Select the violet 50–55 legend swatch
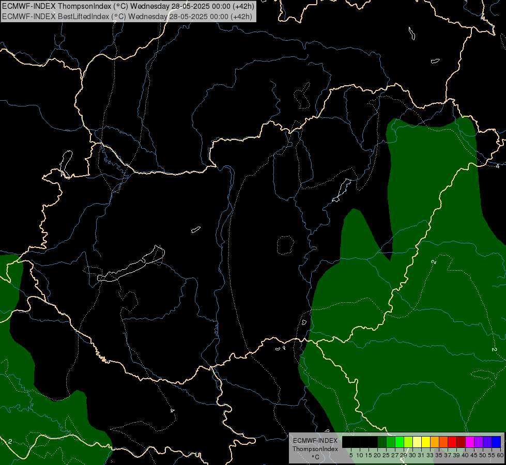This screenshot has height=465, width=506. click(x=487, y=442)
